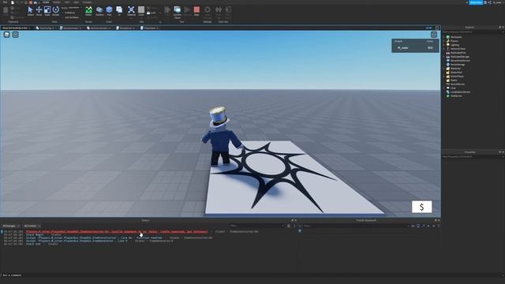This screenshot has width=505, height=284.
Task: Expand the Players node arrow
Action: pos(443,41)
